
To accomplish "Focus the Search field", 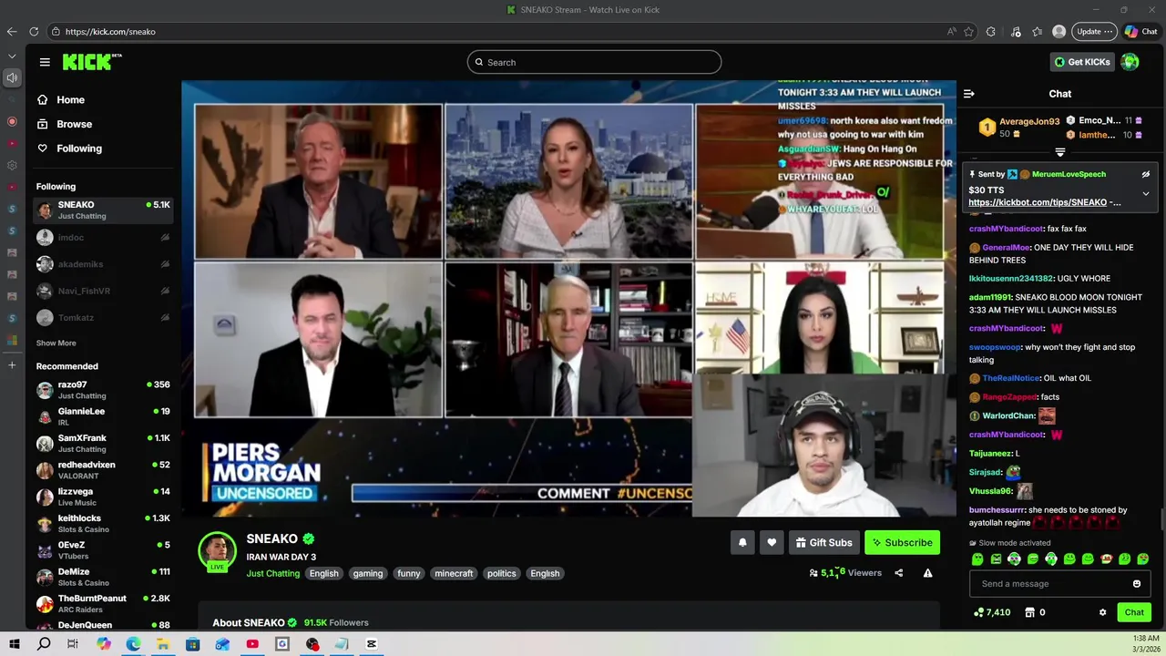I will (x=594, y=62).
